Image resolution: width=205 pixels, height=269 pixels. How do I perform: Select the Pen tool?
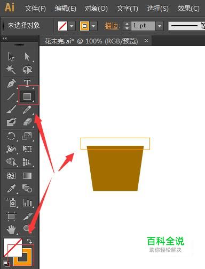(11, 83)
